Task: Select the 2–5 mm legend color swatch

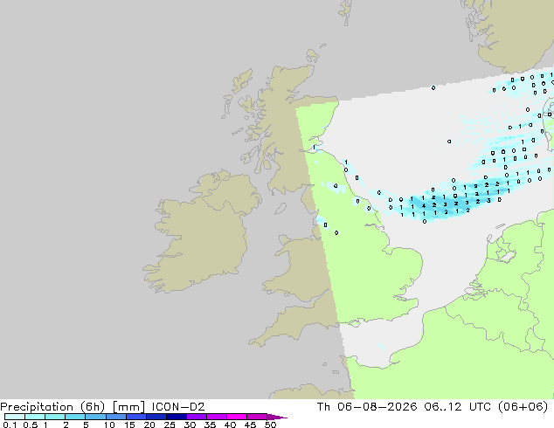Action: click(75, 417)
